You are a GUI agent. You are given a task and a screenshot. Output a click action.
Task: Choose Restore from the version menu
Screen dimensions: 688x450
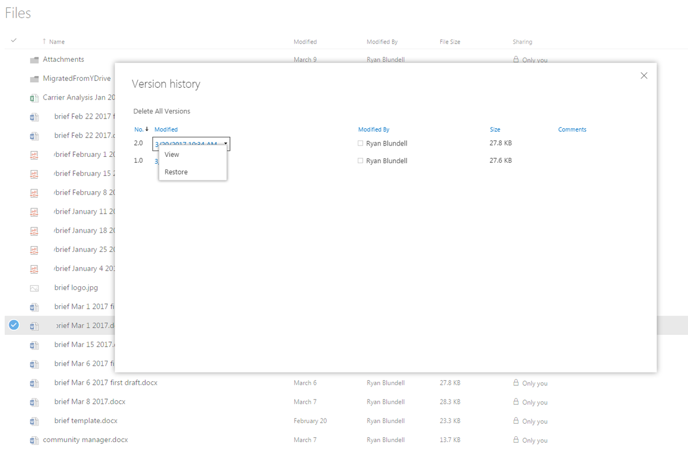click(176, 171)
